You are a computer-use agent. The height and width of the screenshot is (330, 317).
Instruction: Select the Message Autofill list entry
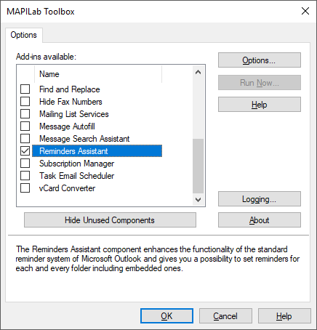point(67,126)
